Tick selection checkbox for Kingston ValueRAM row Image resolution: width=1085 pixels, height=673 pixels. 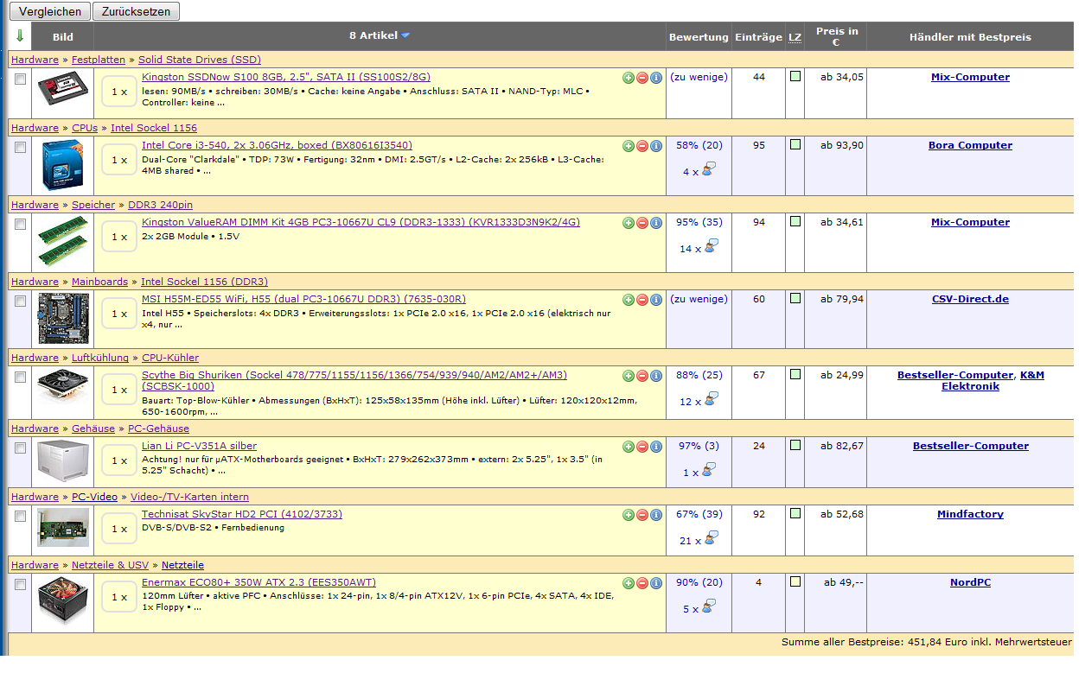(21, 224)
